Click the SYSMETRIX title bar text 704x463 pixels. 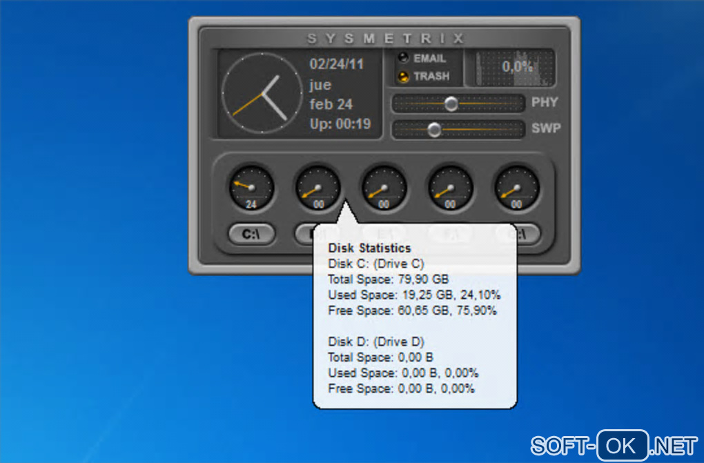click(x=385, y=38)
